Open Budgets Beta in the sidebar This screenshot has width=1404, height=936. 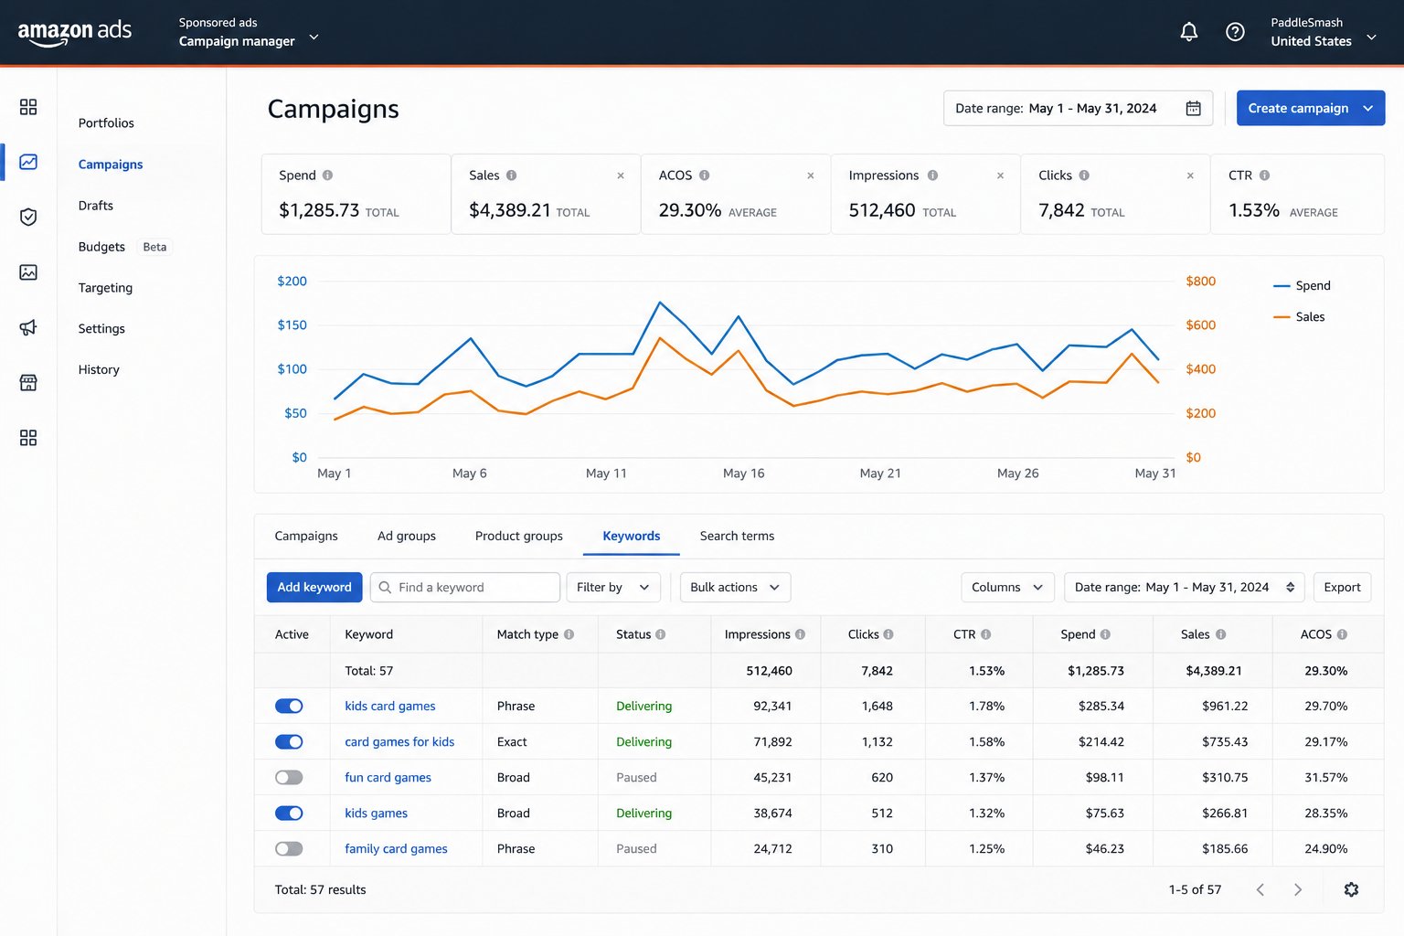tap(124, 247)
